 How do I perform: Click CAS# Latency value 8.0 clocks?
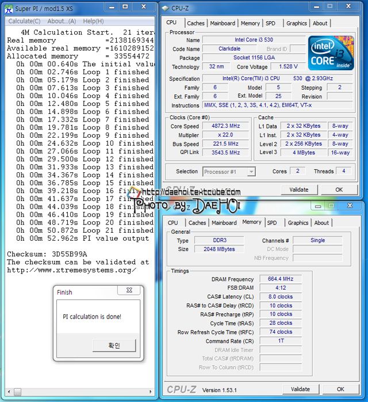(x=281, y=297)
